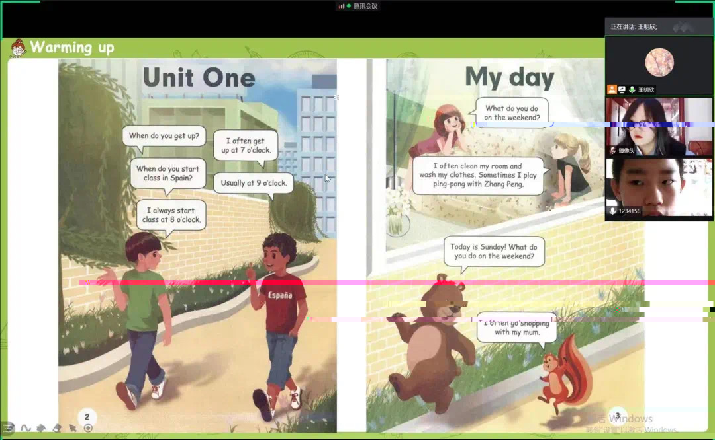
Task: Click the bubble "When do you start class in Spain?"
Action: coord(167,173)
